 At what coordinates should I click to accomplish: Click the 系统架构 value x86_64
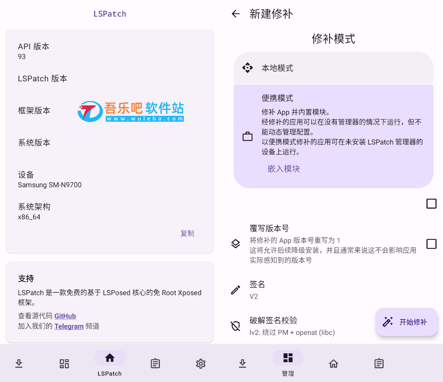(x=29, y=217)
